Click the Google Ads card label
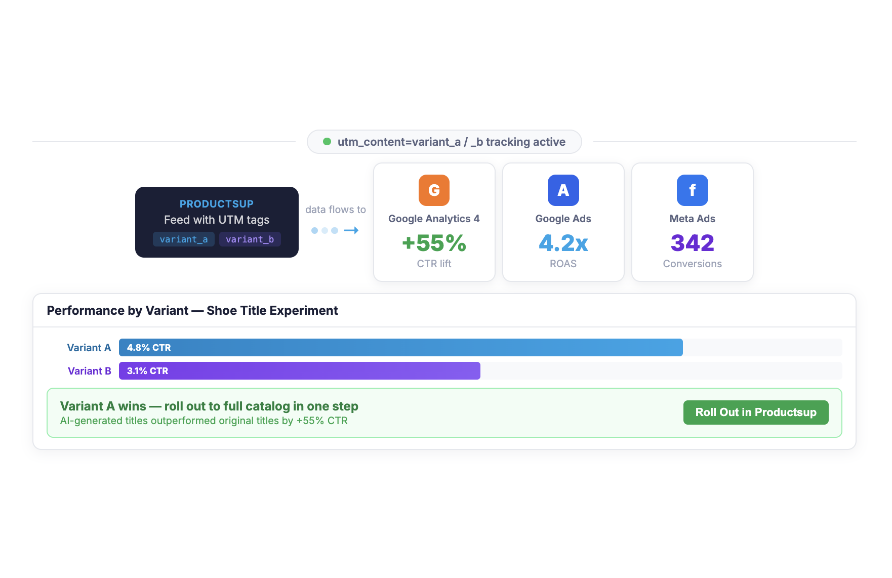 tap(563, 219)
